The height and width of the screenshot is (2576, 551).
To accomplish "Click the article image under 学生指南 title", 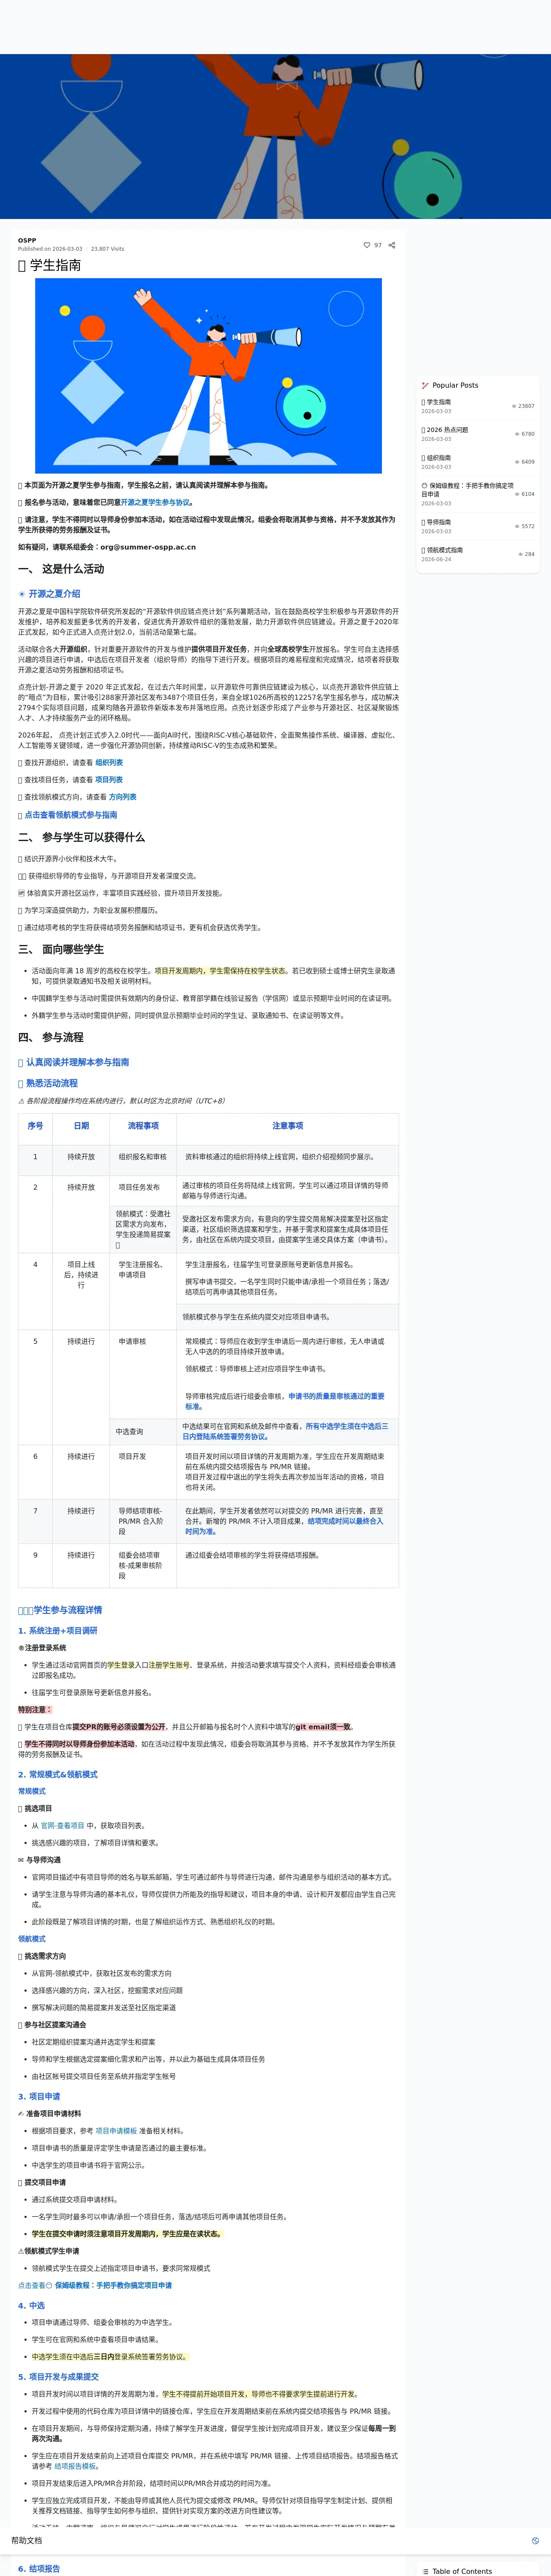I will point(208,376).
